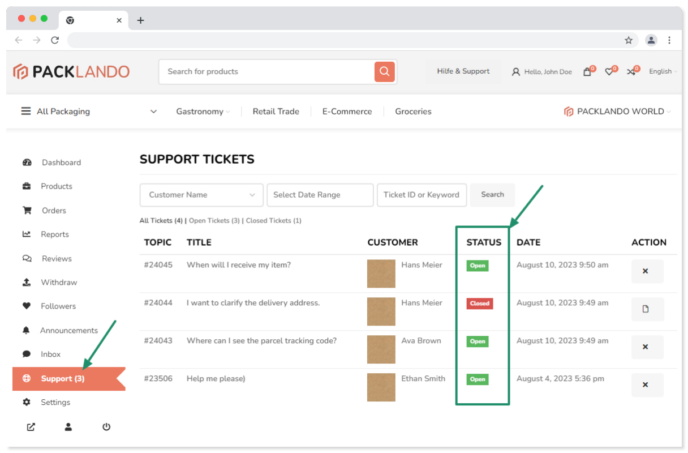Viewport: 688px width, 453px height.
Task: Click the Inbox chat bubble icon
Action: (x=27, y=354)
